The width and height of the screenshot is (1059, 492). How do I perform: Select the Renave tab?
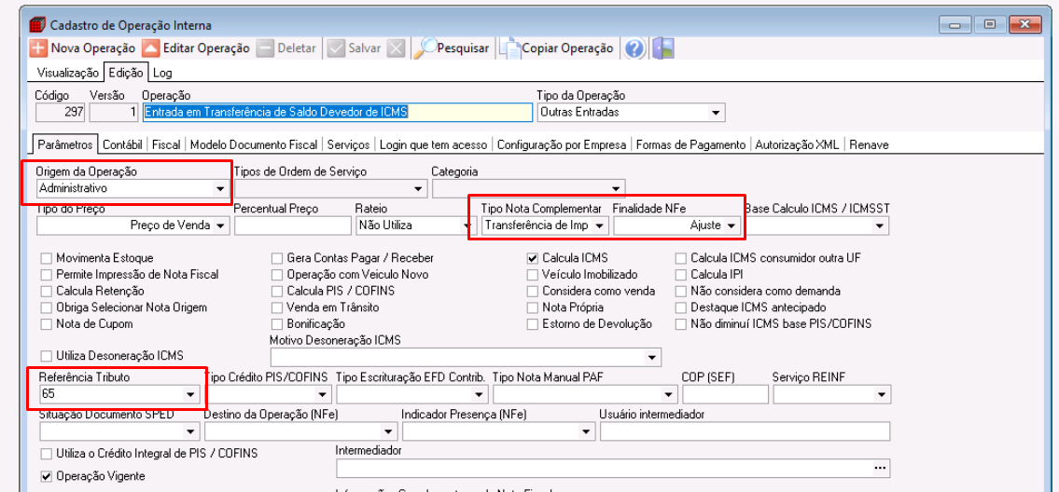870,144
